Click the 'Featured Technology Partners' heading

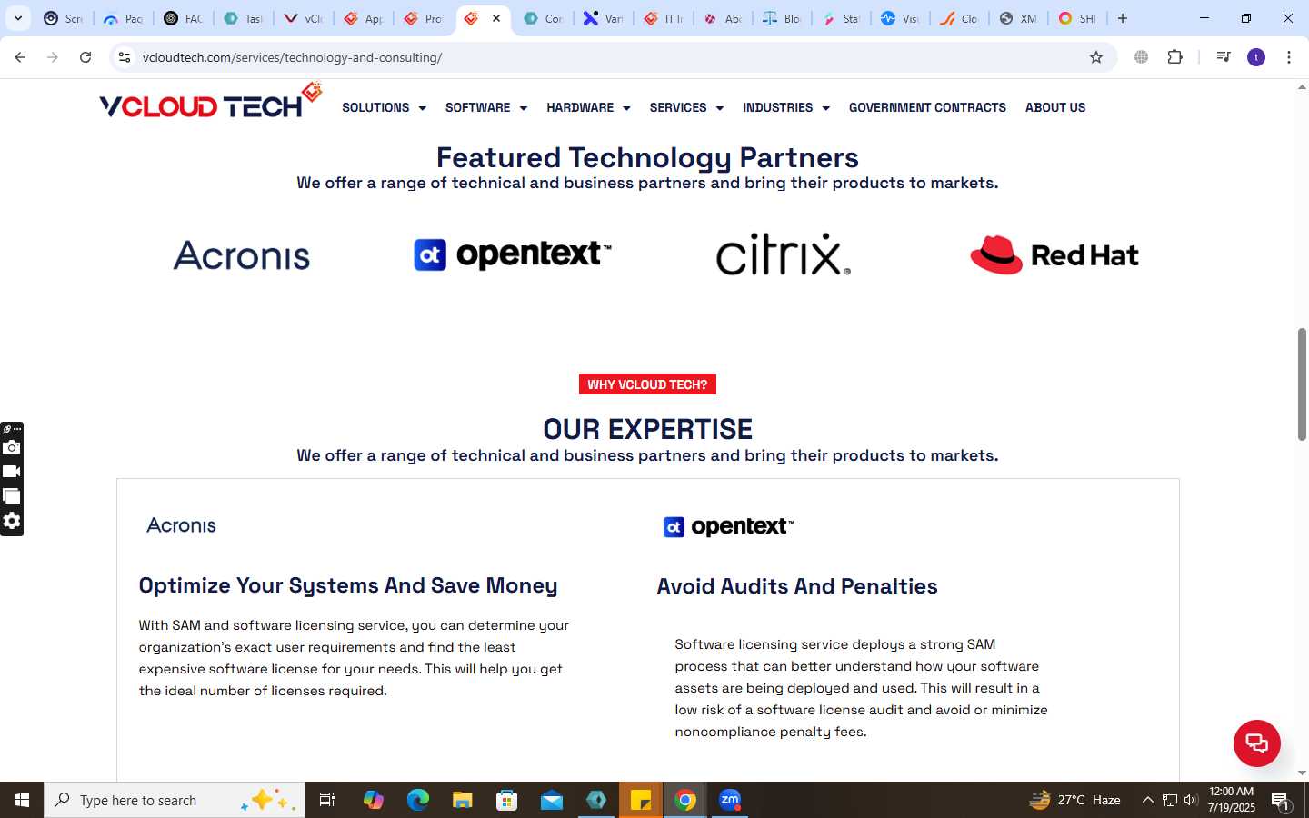coord(647,157)
